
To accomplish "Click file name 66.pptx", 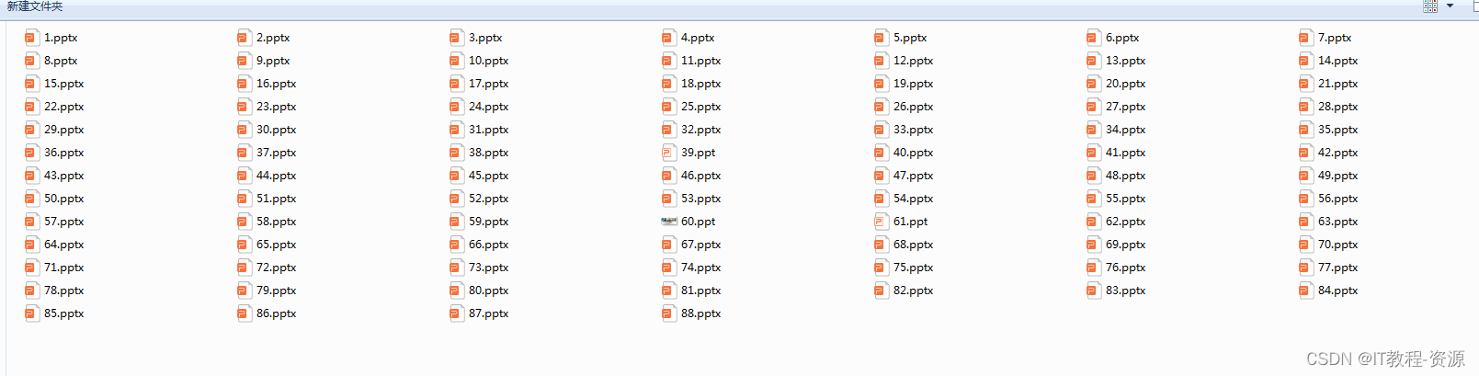I will (489, 245).
